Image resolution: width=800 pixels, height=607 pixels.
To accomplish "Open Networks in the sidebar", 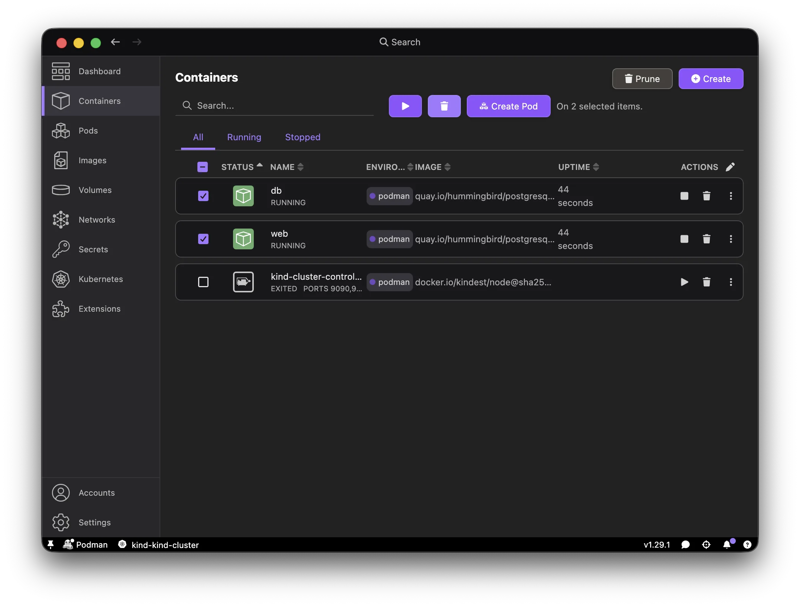I will (101, 220).
